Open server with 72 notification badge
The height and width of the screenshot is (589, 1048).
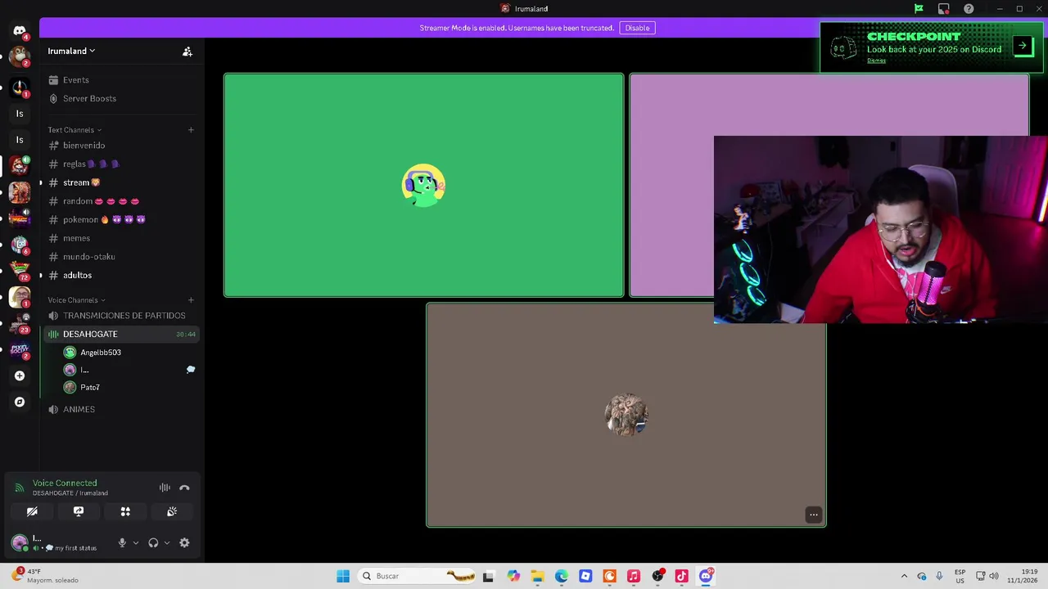(x=20, y=270)
